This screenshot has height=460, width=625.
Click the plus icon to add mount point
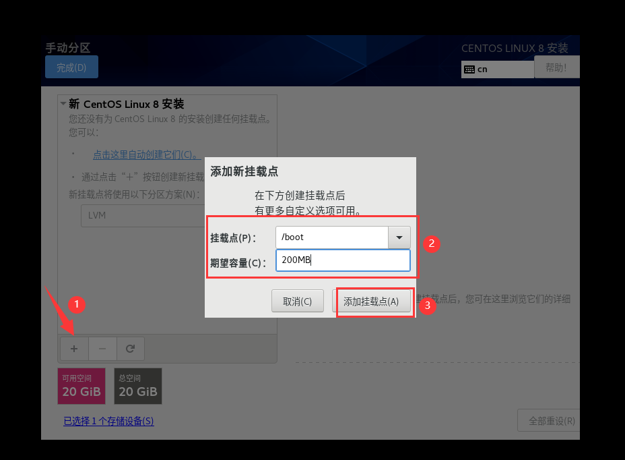(74, 349)
